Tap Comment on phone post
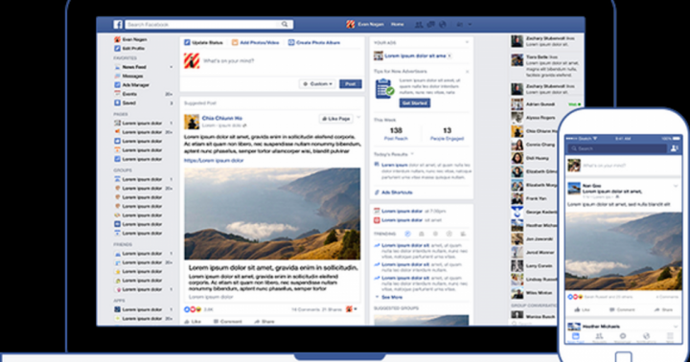 [x=622, y=309]
